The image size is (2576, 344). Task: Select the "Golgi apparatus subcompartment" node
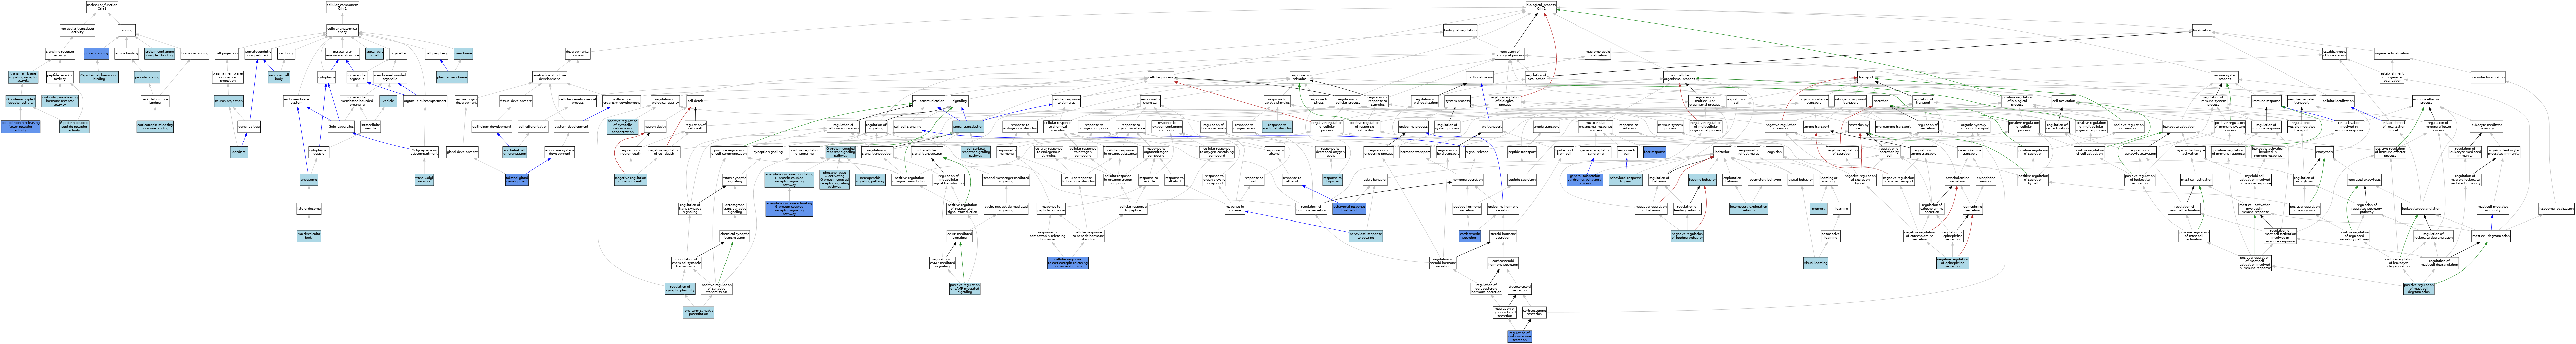[x=424, y=152]
